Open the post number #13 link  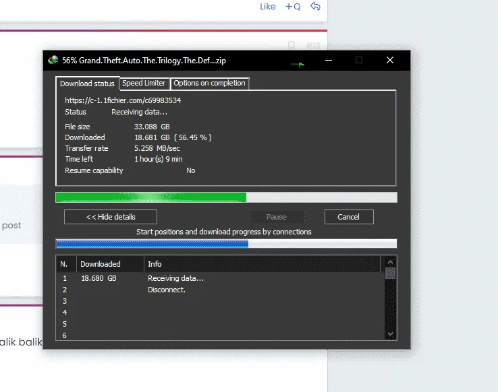pyautogui.click(x=313, y=46)
